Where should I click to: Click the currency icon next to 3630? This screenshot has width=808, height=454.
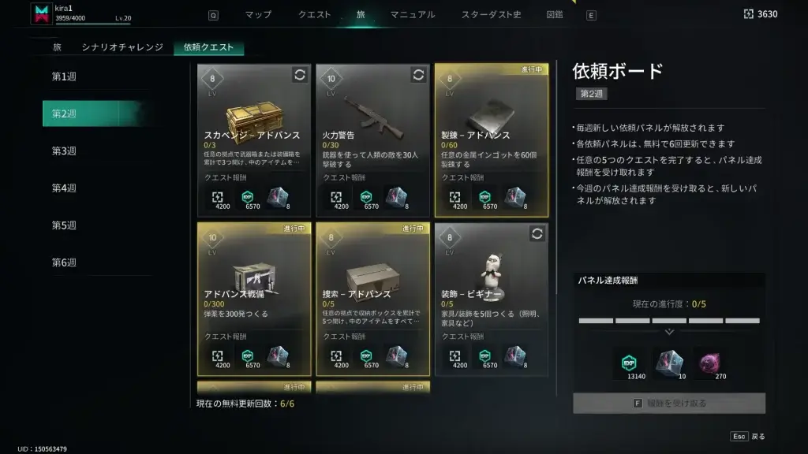point(748,14)
